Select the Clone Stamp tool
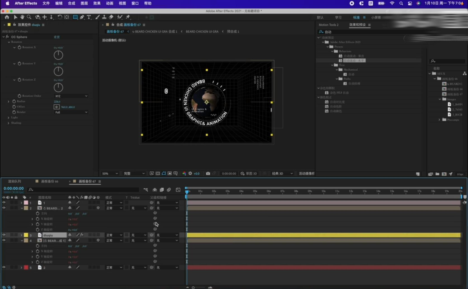The height and width of the screenshot is (289, 468). pyautogui.click(x=104, y=17)
